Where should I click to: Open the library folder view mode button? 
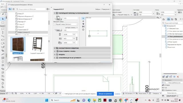point(10,9)
